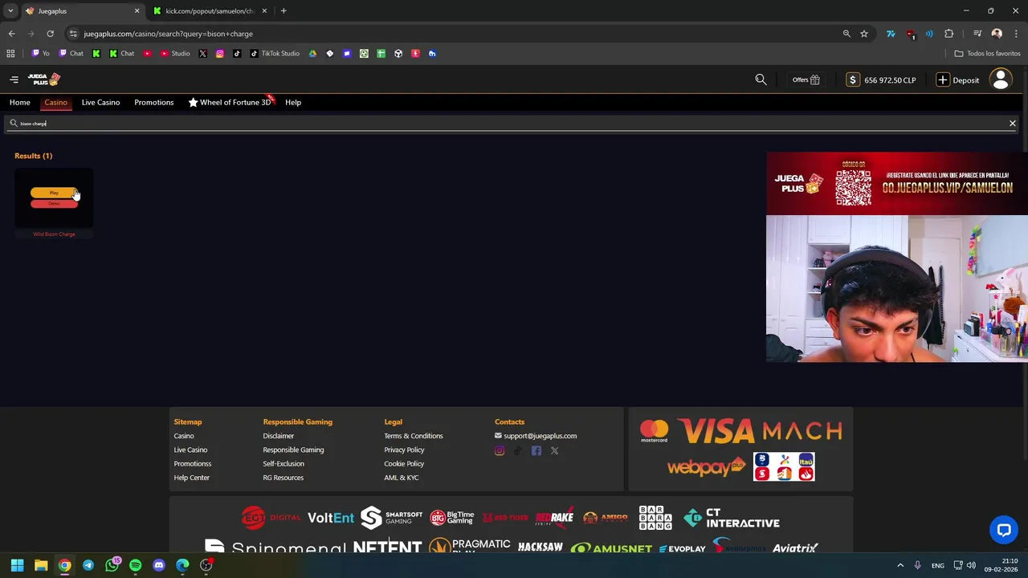Switch to the kick.com popout tab
Viewport: 1028px width, 578px height.
pos(210,11)
